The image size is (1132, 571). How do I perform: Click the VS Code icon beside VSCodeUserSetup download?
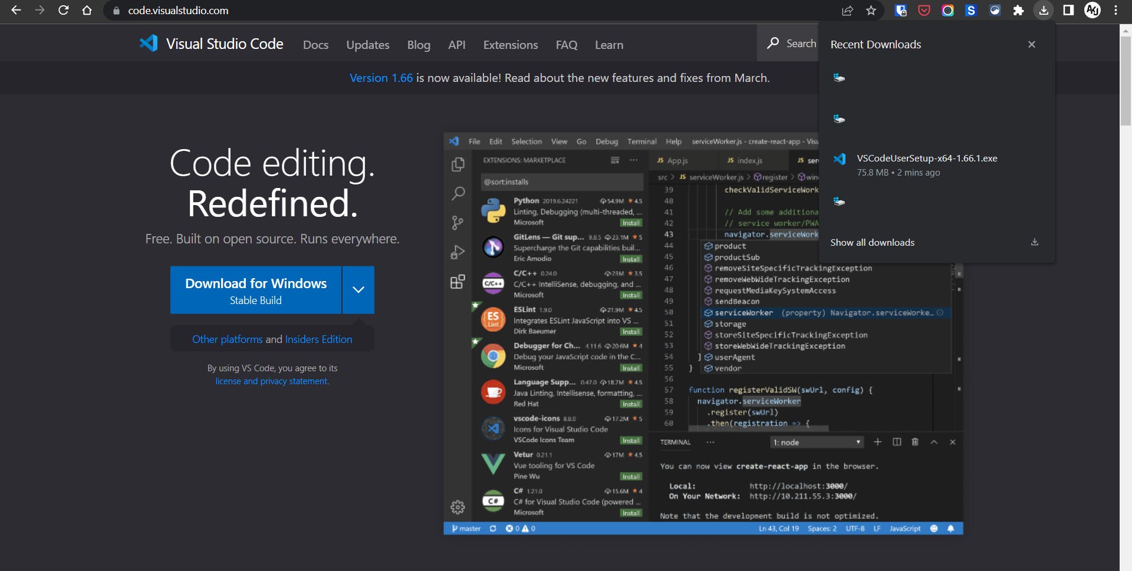click(840, 159)
